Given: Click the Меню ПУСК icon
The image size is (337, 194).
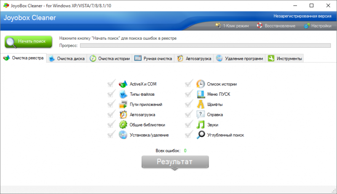Looking at the screenshot, I should point(201,94).
